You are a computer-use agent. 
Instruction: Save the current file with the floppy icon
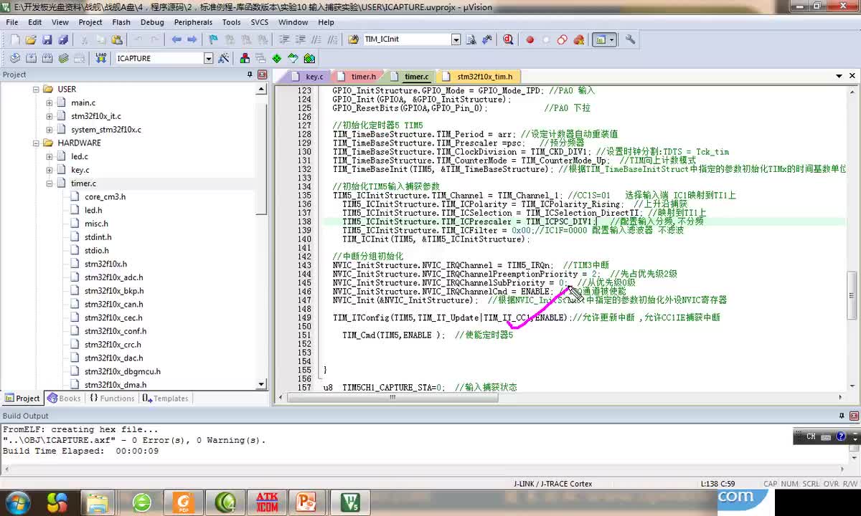coord(47,39)
